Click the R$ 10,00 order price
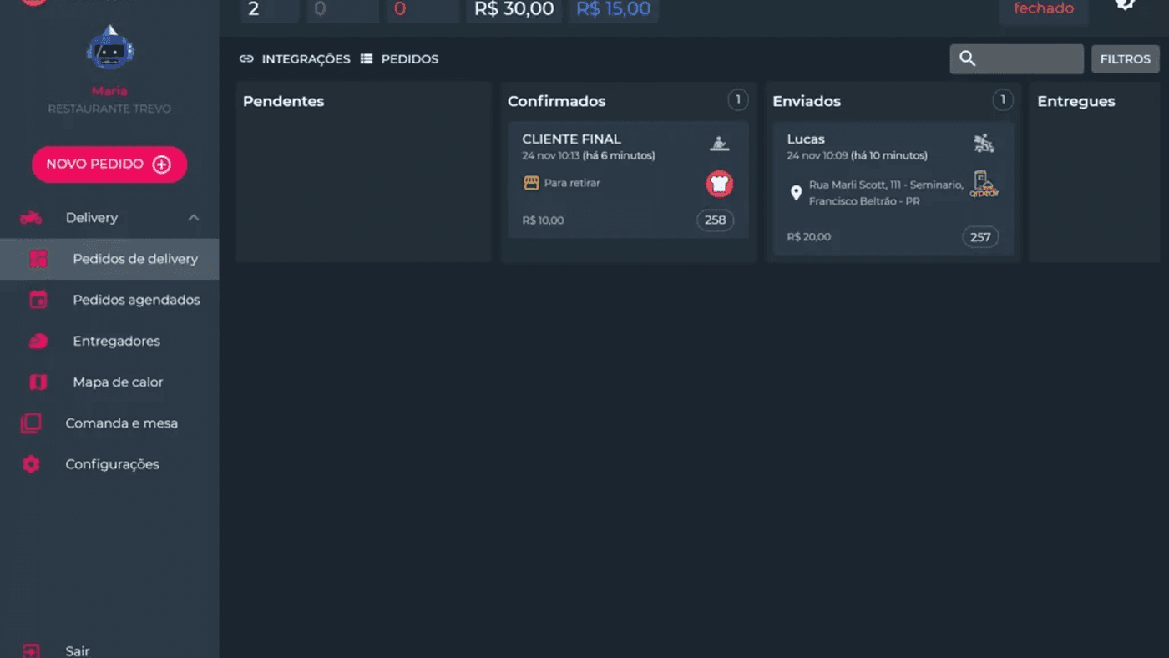The height and width of the screenshot is (658, 1169). 543,220
